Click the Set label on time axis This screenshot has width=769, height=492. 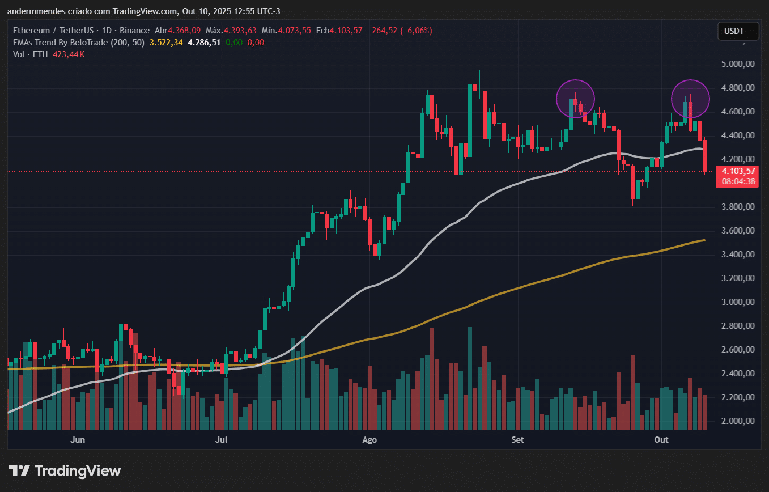pos(517,440)
